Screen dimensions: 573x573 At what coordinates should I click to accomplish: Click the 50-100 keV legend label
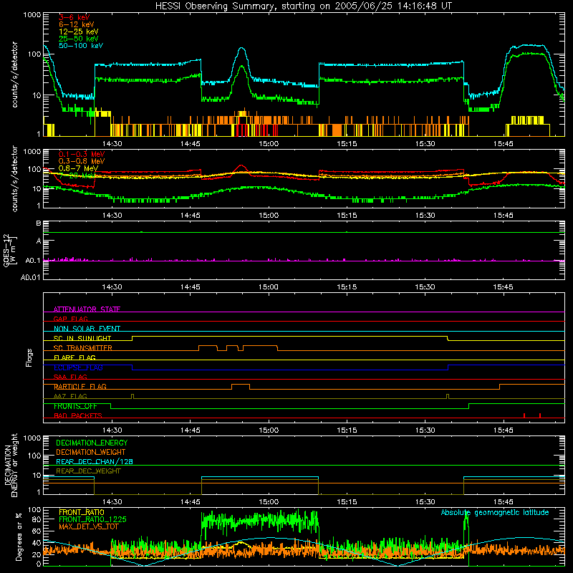click(x=81, y=46)
